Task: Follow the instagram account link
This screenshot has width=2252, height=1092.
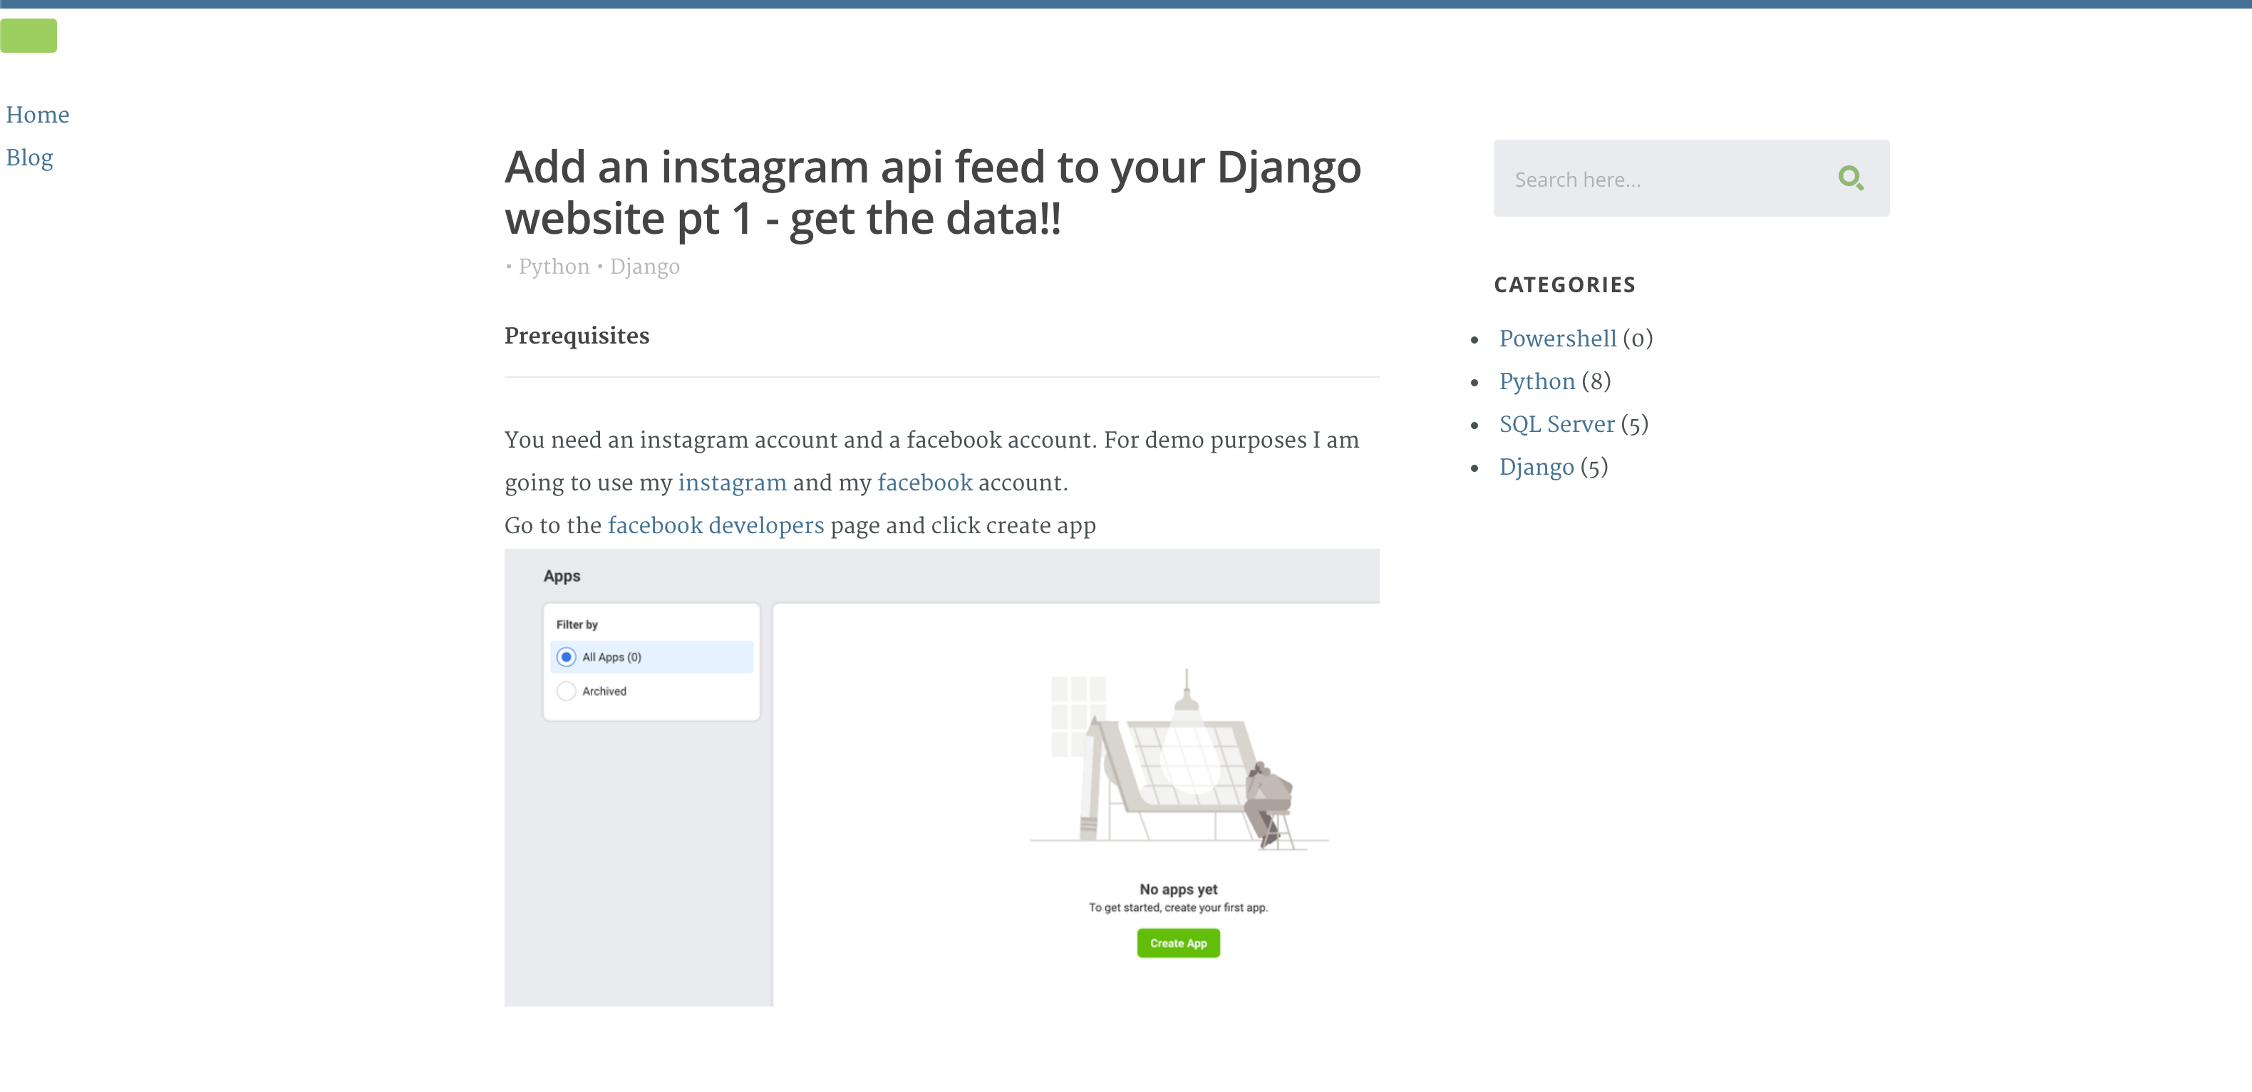Action: 733,483
